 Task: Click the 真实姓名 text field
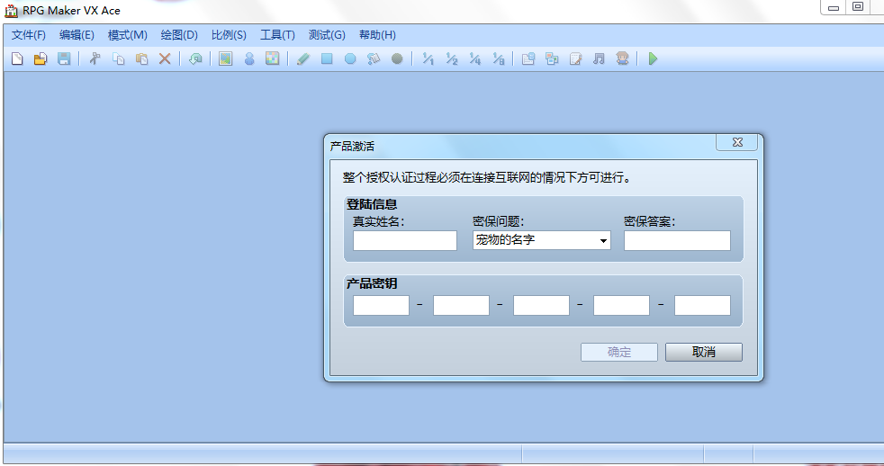pos(405,240)
